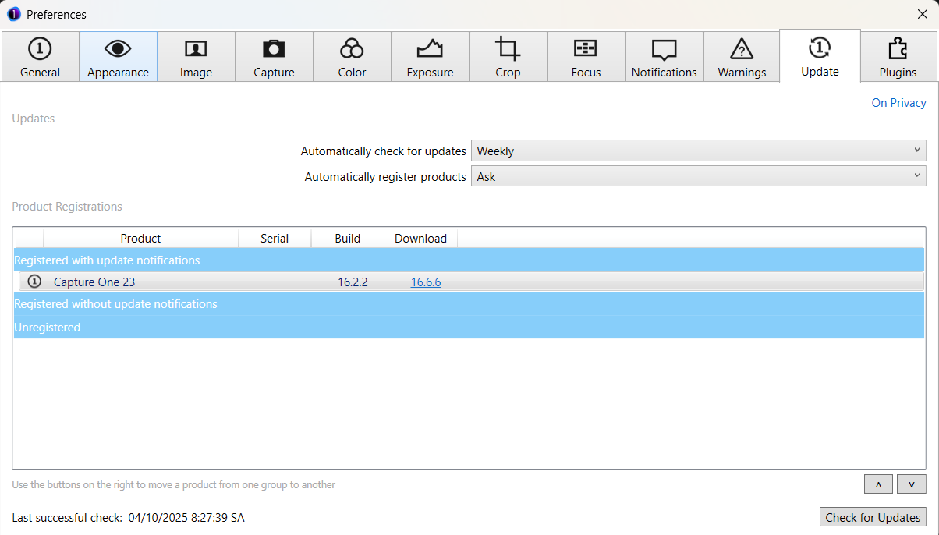The image size is (939, 535).
Task: Select the Capture tab camera icon
Action: (x=274, y=48)
